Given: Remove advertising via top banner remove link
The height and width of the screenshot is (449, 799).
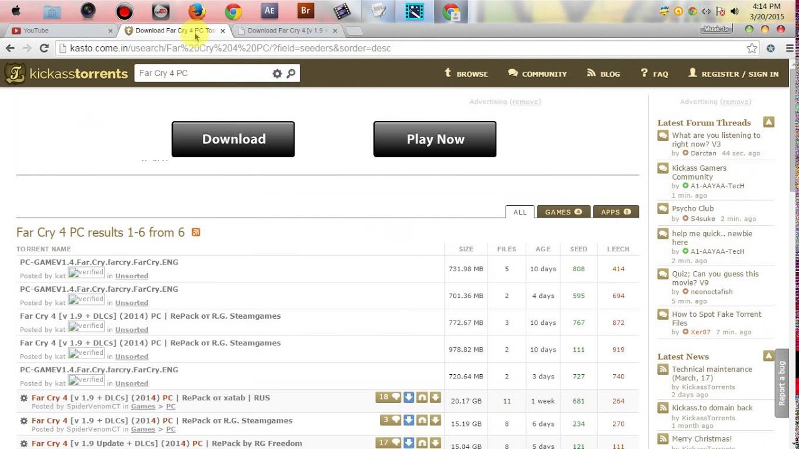Looking at the screenshot, I should (x=525, y=102).
